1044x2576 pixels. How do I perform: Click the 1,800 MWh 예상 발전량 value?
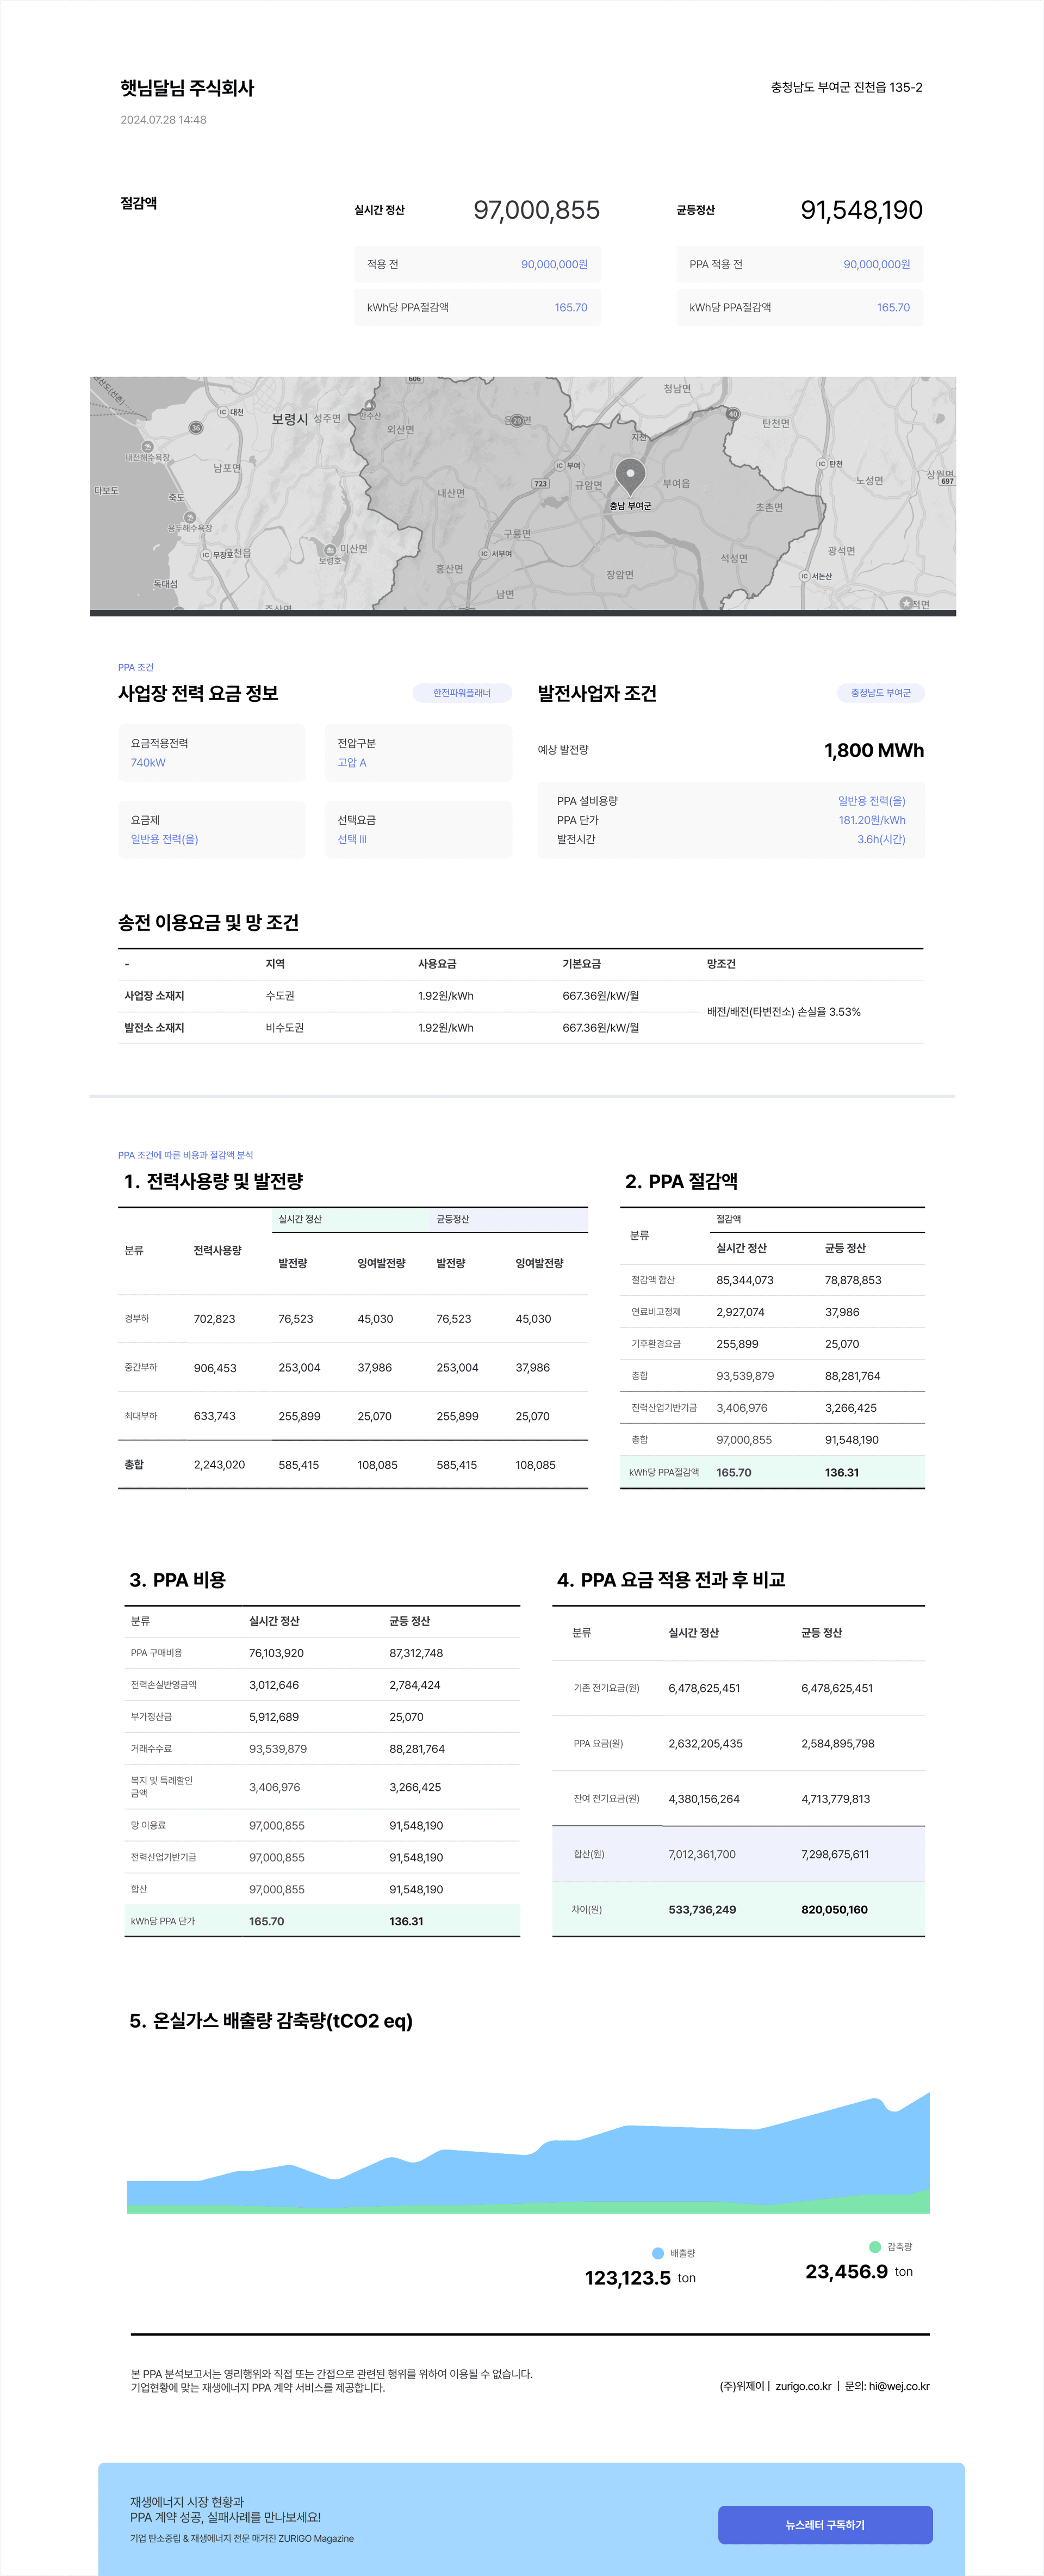click(x=873, y=750)
